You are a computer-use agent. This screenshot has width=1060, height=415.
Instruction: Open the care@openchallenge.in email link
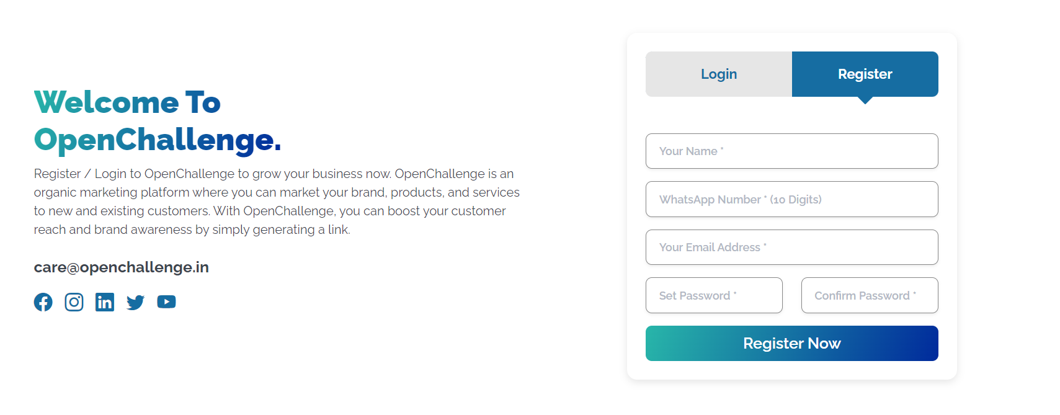pos(122,267)
